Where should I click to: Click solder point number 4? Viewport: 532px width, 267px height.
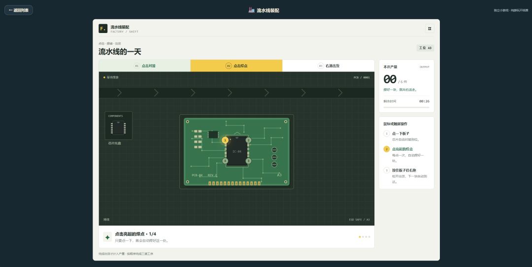click(x=225, y=161)
